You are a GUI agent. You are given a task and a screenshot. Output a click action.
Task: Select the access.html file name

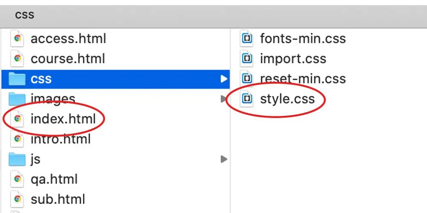tap(68, 39)
